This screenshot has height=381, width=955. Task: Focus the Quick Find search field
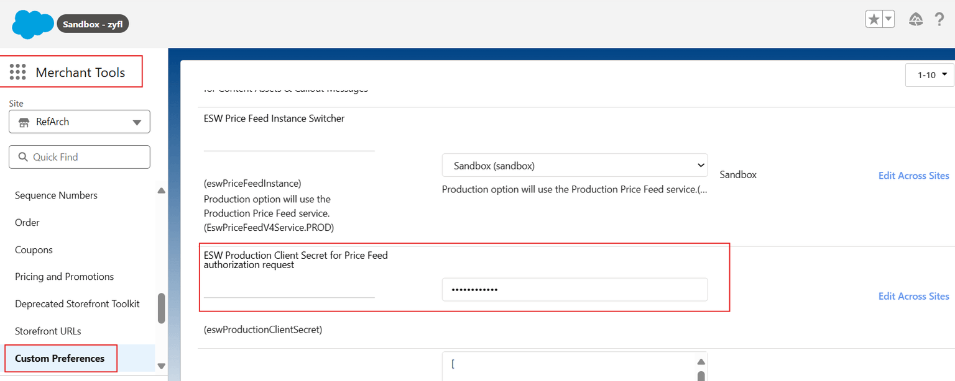pyautogui.click(x=80, y=157)
